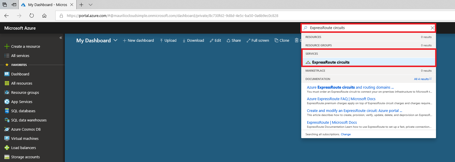Open the tab list dropdown chevron

pos(90,5)
